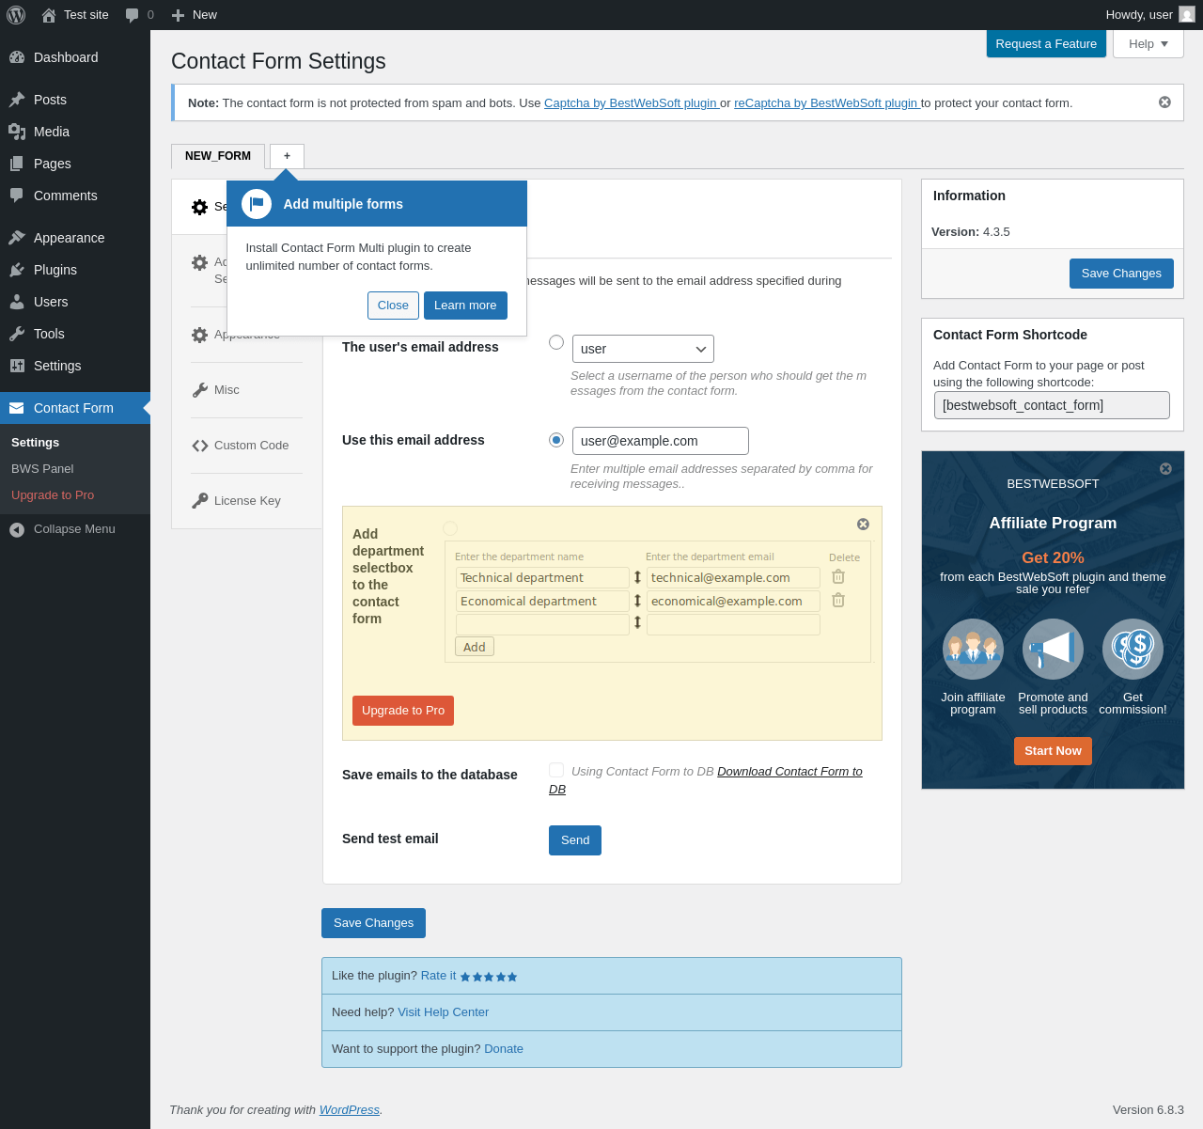The height and width of the screenshot is (1129, 1203).
Task: Open the Test site home icon
Action: pyautogui.click(x=49, y=15)
